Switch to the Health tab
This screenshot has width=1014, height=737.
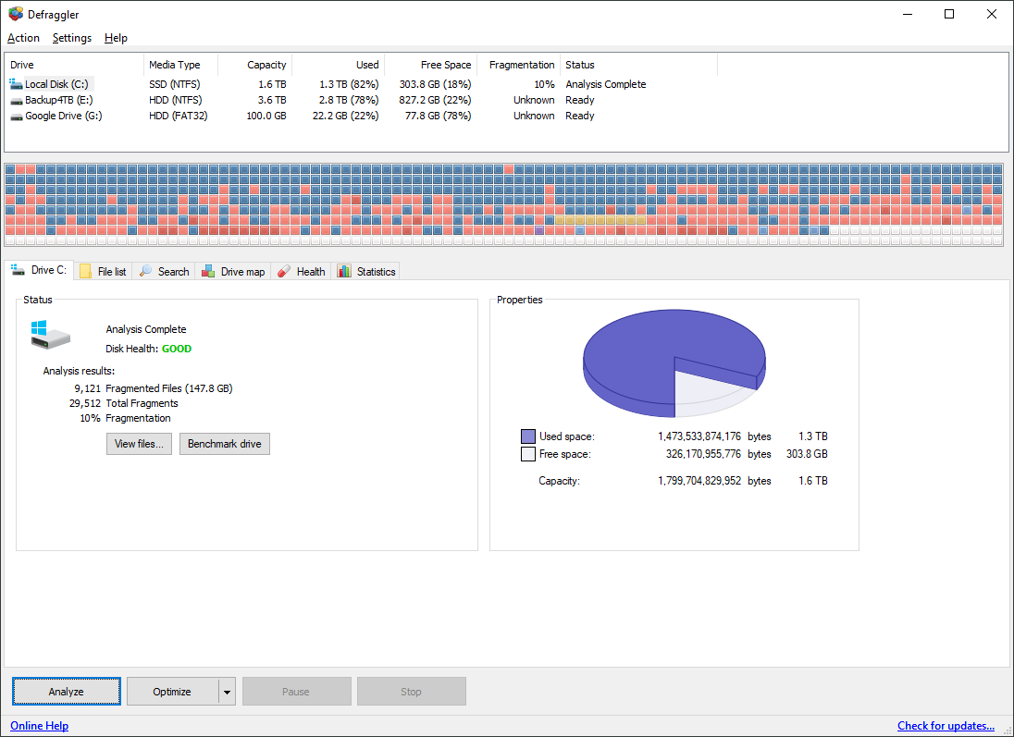[x=302, y=272]
